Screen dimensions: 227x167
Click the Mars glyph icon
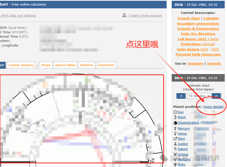click(175, 139)
